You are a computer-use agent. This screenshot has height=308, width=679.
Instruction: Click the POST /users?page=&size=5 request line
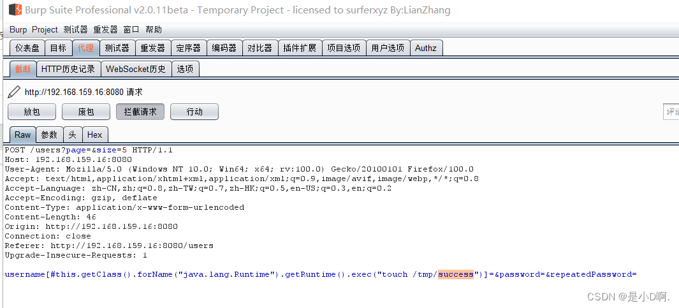(89, 150)
